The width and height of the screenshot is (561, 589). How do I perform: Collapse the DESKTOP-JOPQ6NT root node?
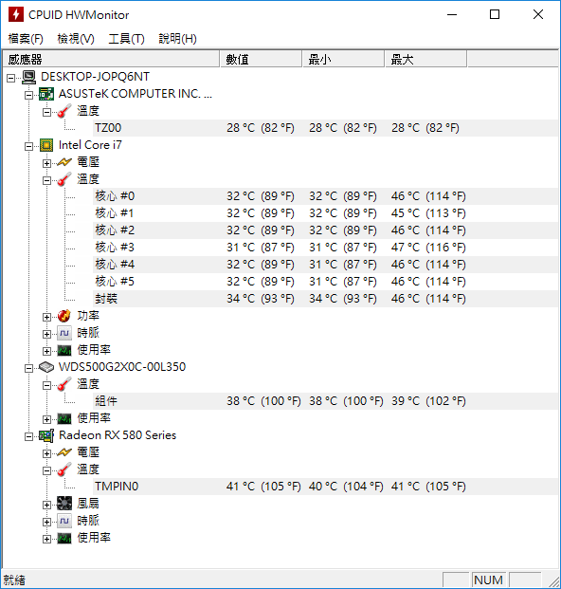click(x=10, y=78)
